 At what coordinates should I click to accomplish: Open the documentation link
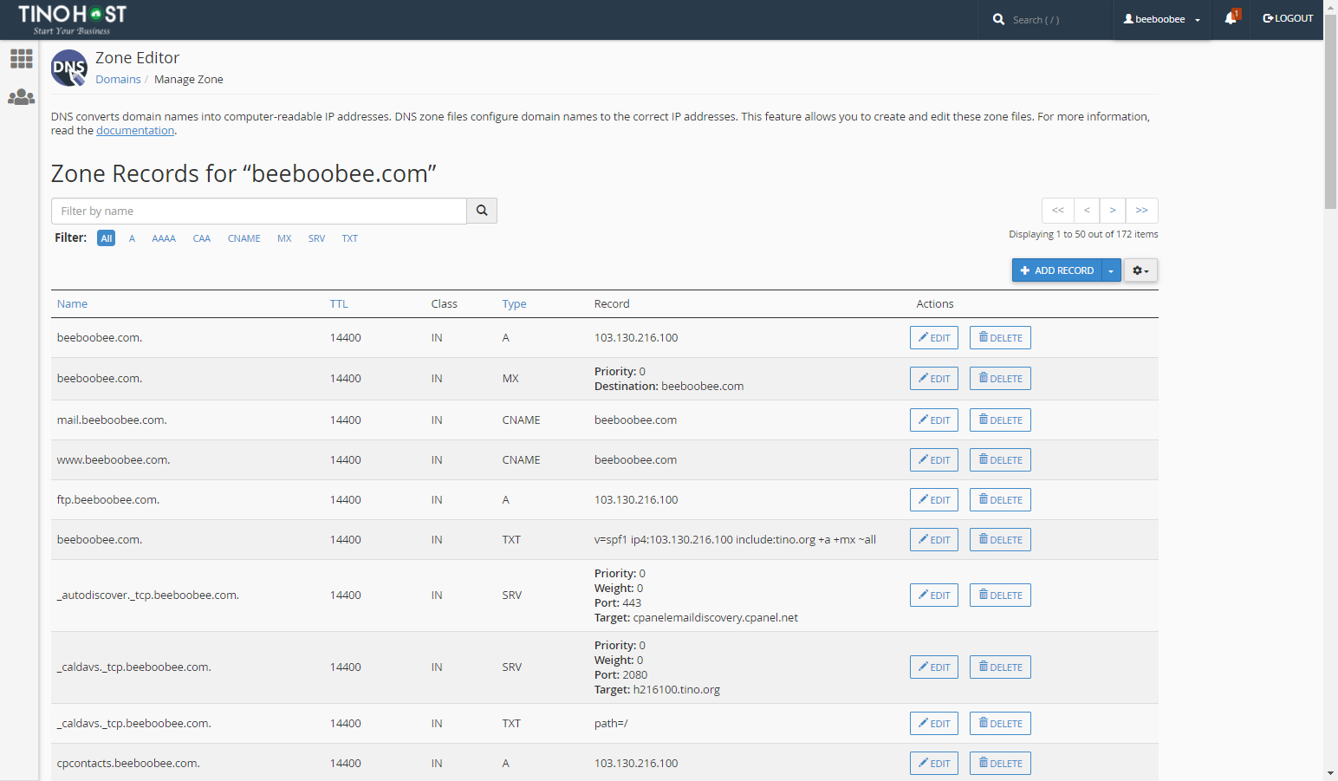(x=135, y=131)
